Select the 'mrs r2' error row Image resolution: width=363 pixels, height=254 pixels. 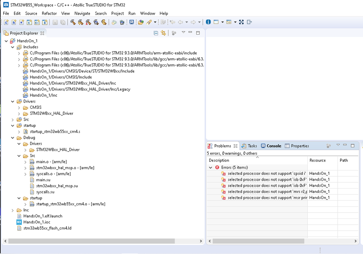(x=282, y=191)
